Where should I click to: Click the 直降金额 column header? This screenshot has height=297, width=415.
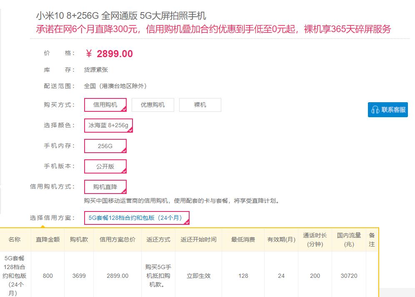click(x=47, y=239)
